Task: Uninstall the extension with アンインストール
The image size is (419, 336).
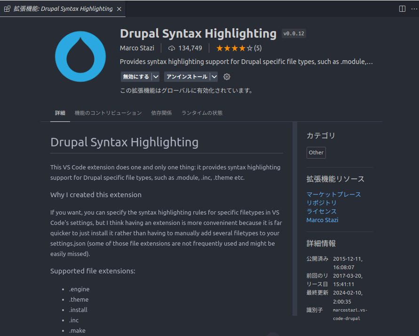Action: pos(187,77)
